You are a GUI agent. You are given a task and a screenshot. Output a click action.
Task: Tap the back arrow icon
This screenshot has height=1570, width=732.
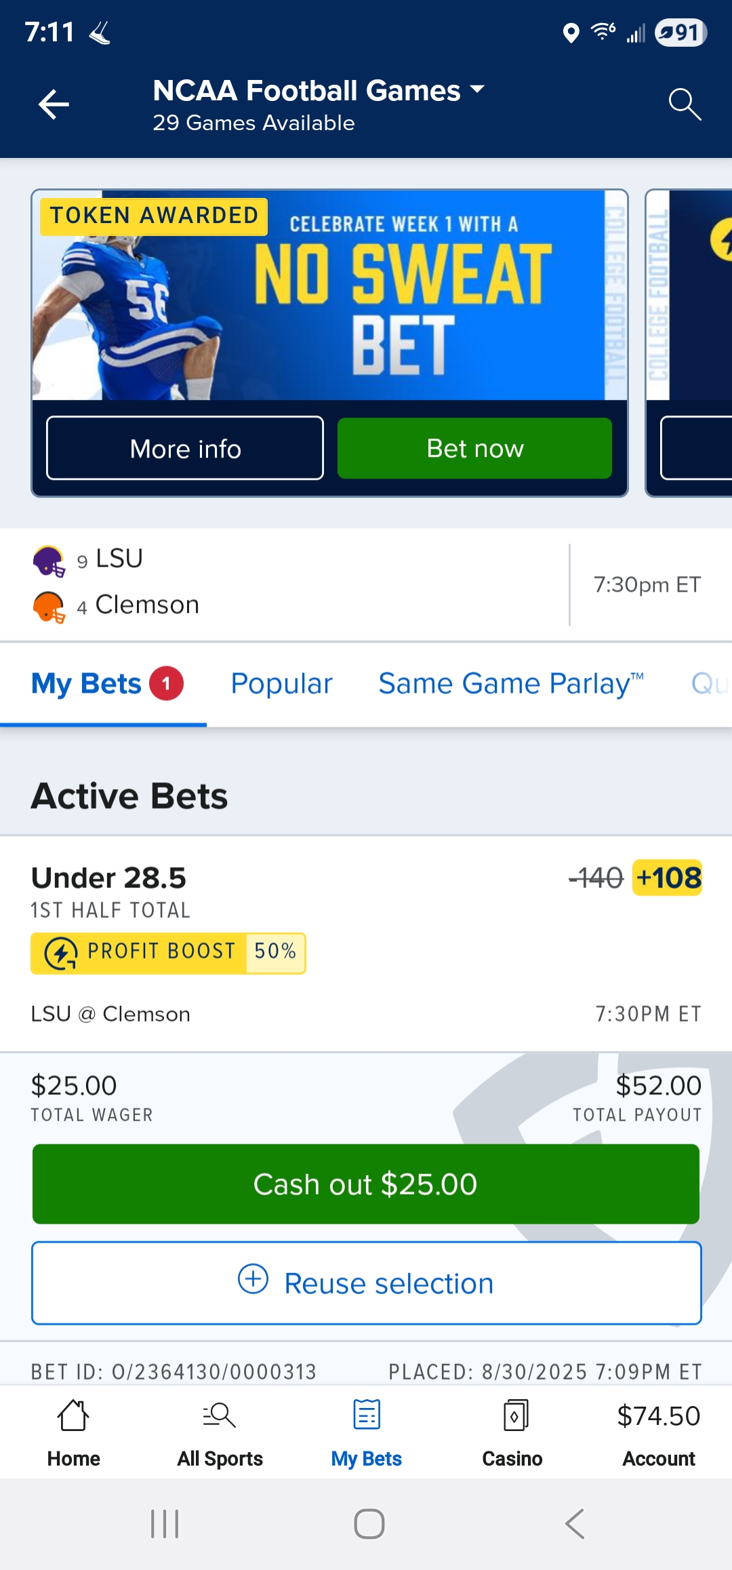(x=54, y=104)
